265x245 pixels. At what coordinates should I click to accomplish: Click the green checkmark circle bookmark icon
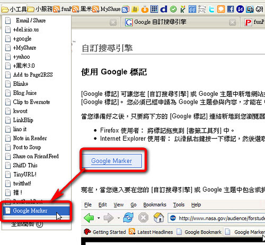173,9
